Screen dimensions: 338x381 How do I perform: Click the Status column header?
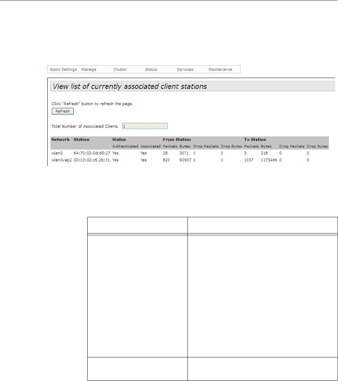click(x=119, y=139)
